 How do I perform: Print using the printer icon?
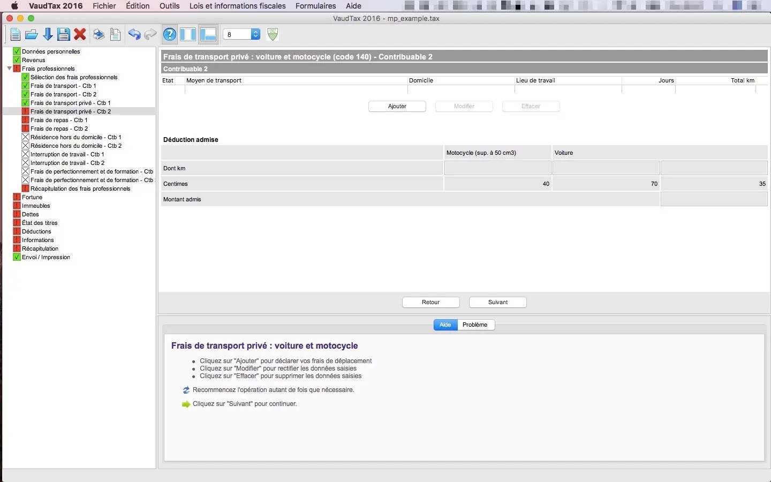coord(99,35)
